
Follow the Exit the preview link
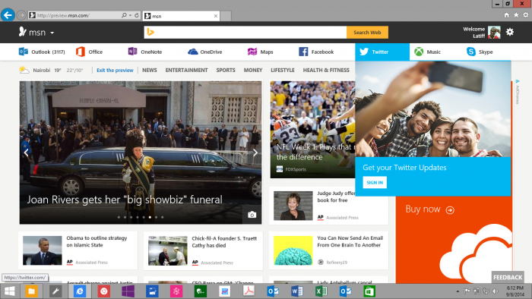point(115,70)
